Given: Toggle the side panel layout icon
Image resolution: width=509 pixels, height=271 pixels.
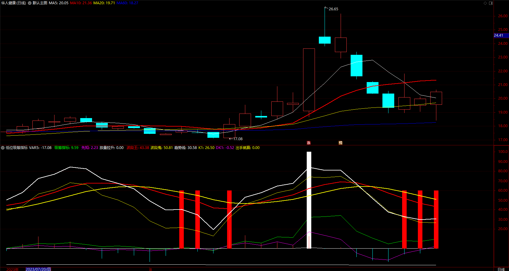Looking at the screenshot, I should [491, 3].
